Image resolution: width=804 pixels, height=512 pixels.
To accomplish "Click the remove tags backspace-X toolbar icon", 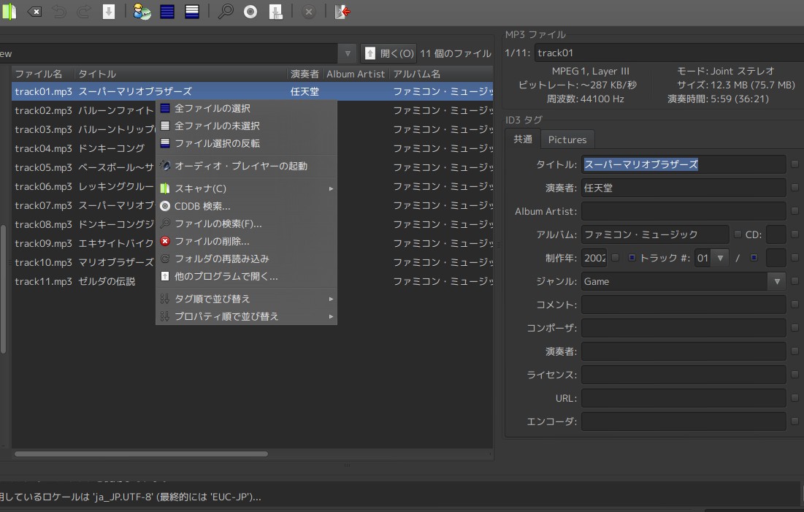I will click(34, 12).
